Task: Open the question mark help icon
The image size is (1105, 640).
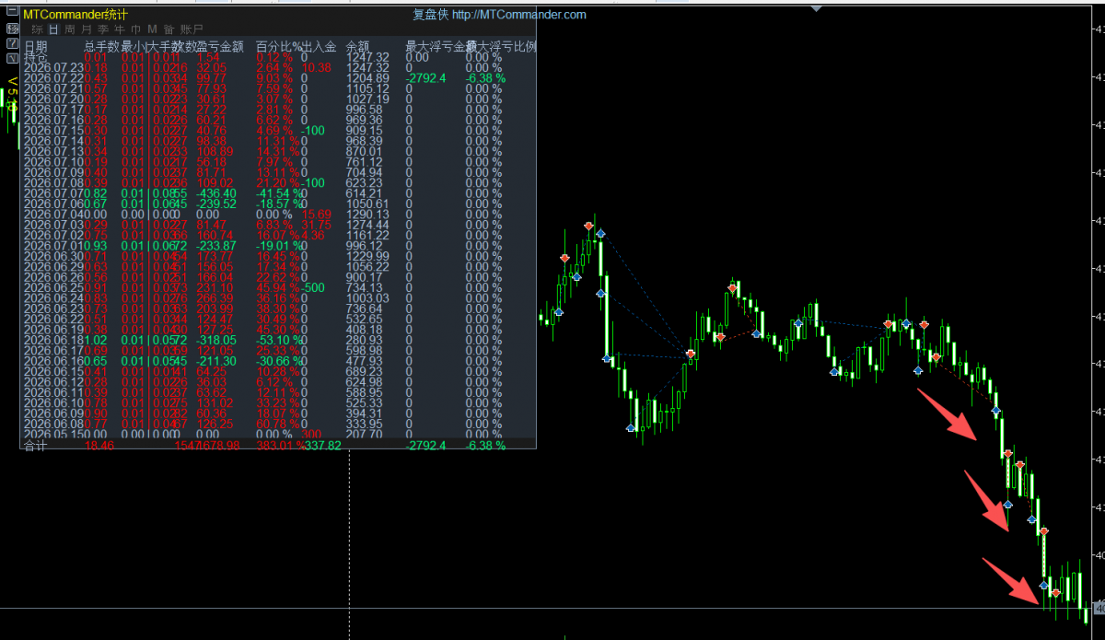Action: 12,43
